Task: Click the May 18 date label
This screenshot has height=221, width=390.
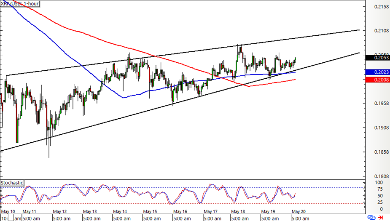Action: (x=238, y=212)
